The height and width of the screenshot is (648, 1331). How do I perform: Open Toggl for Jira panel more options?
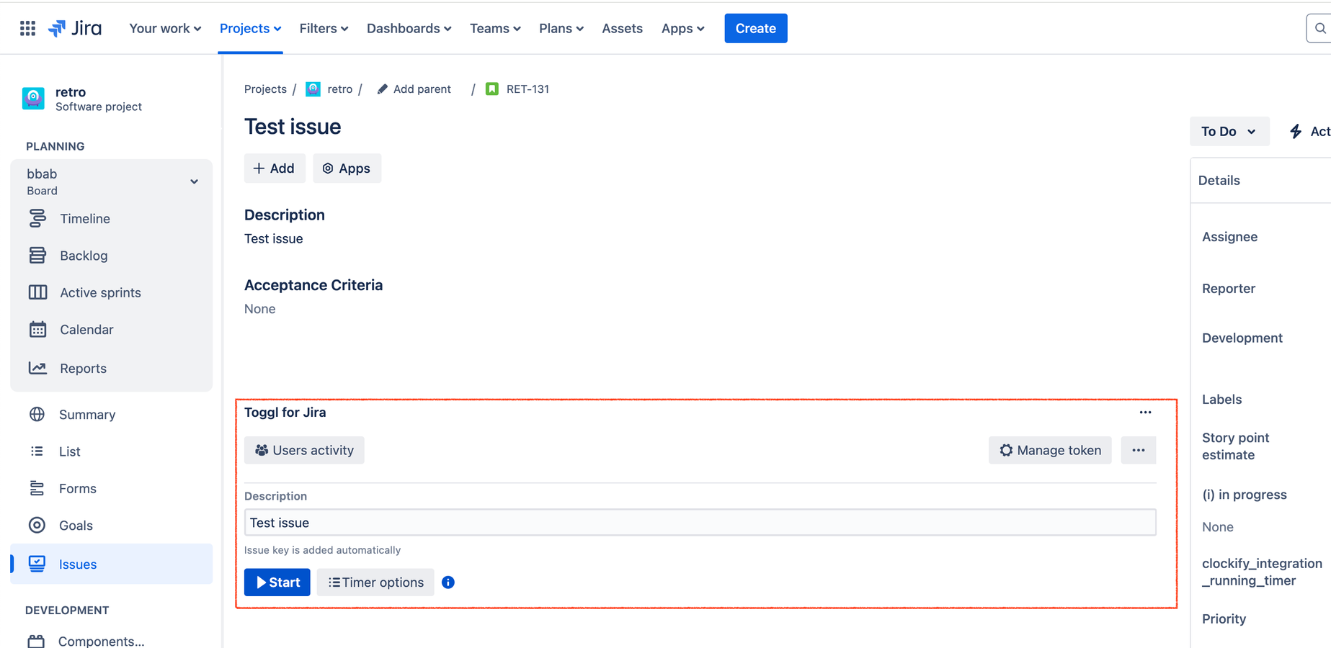click(1145, 413)
